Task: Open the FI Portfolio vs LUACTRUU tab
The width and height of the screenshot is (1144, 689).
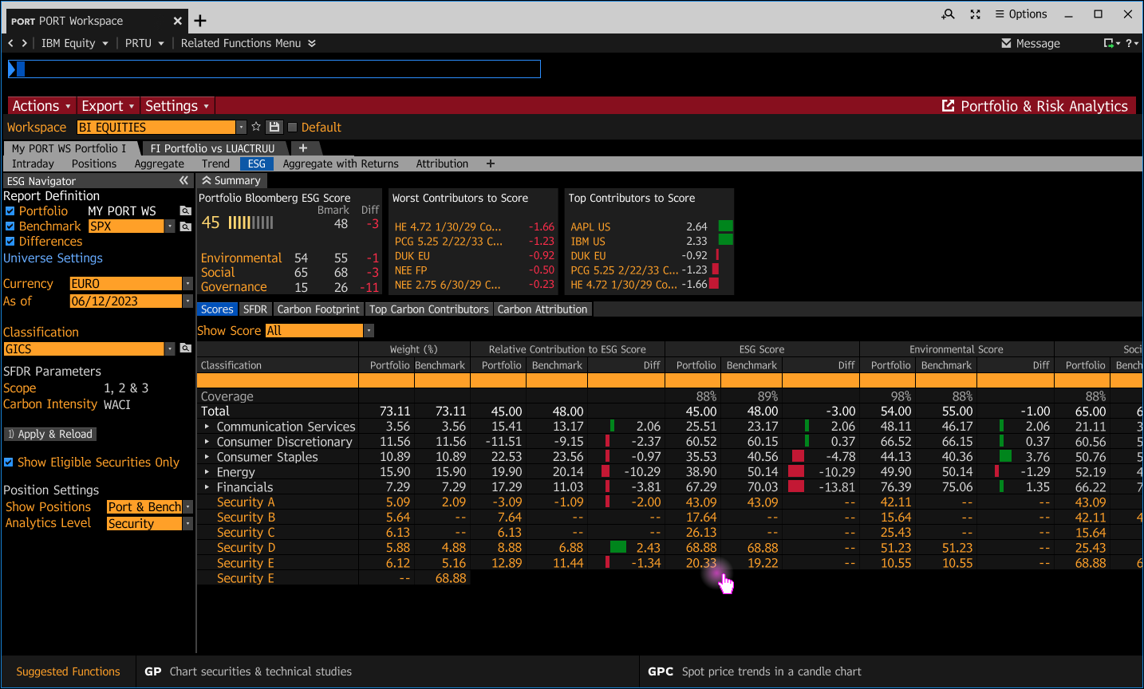Action: 212,148
